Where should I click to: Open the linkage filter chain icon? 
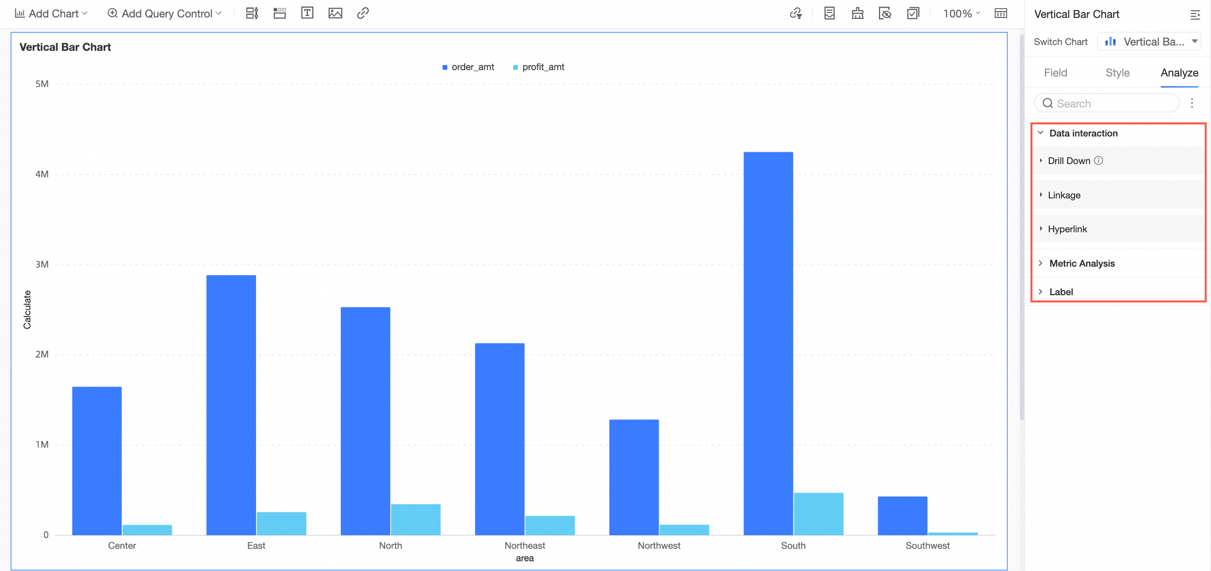pyautogui.click(x=796, y=13)
